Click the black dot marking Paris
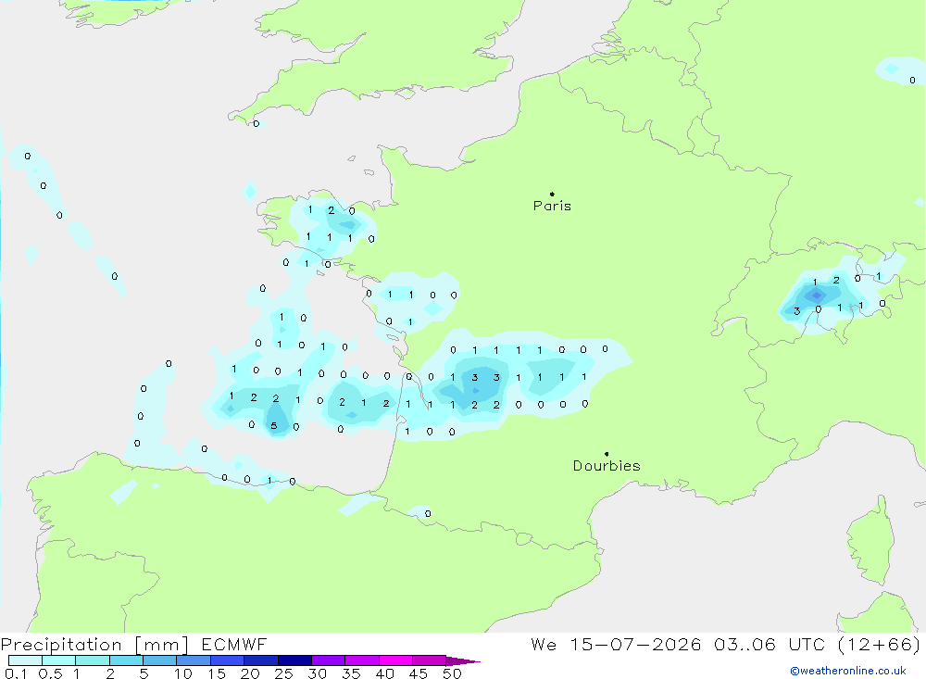The height and width of the screenshot is (679, 926). 552,194
